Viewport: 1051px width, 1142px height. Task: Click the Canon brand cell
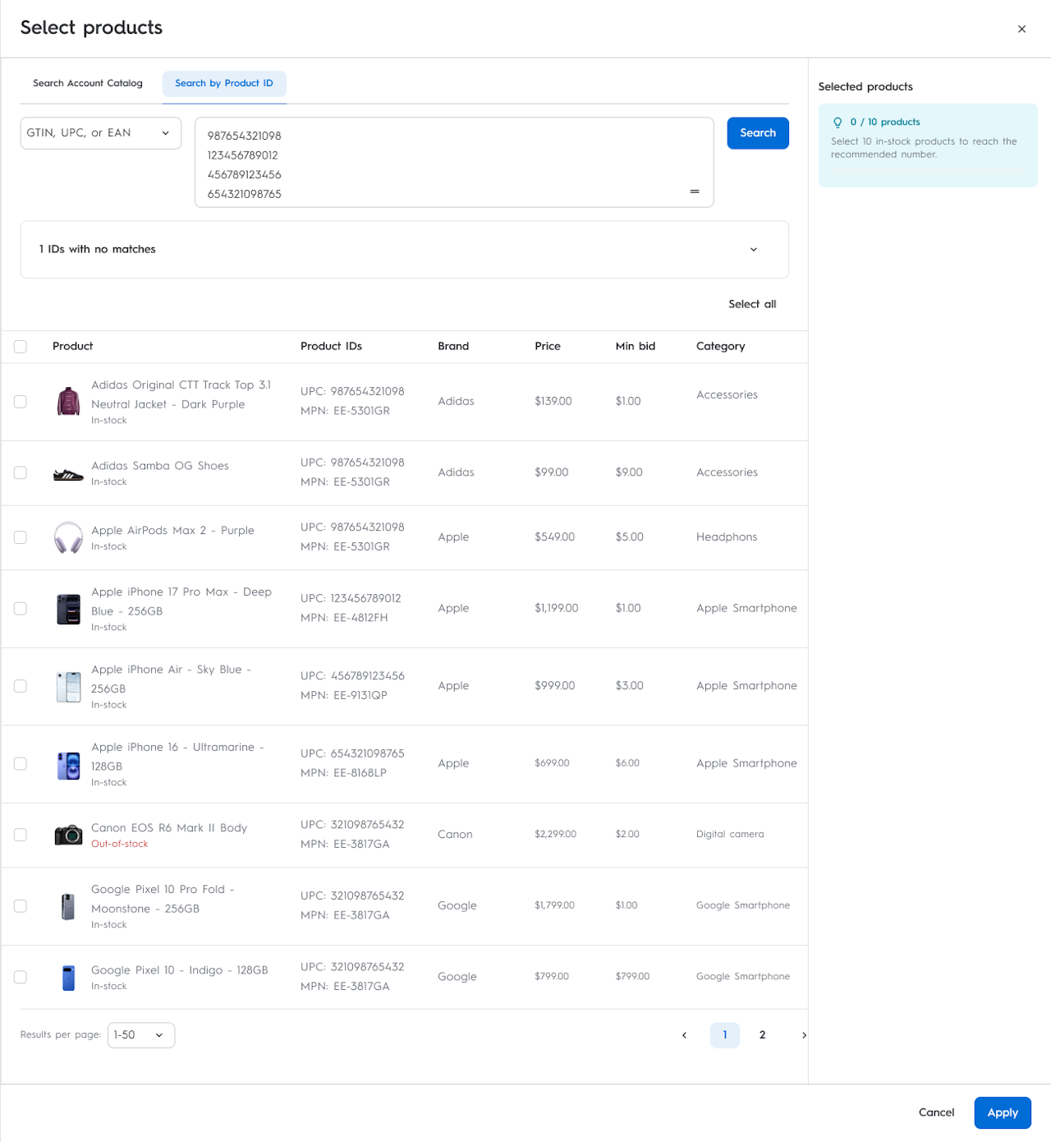[455, 835]
